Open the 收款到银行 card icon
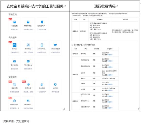 click(x=28, y=101)
